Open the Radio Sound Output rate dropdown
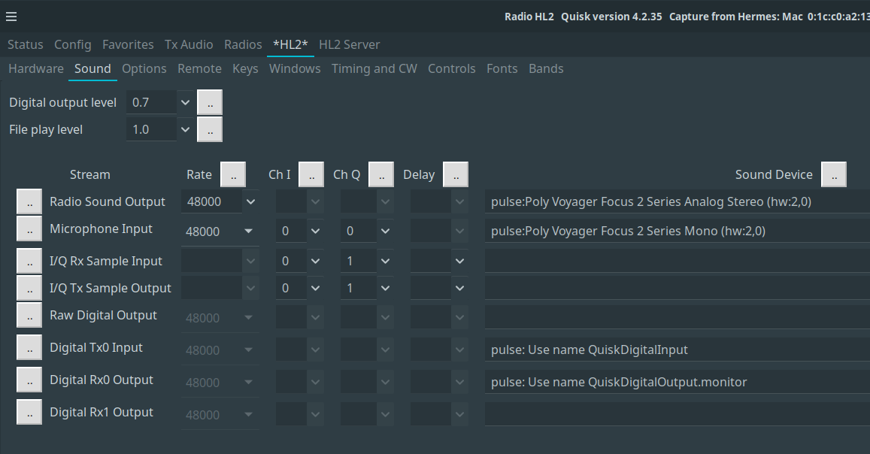 point(250,201)
